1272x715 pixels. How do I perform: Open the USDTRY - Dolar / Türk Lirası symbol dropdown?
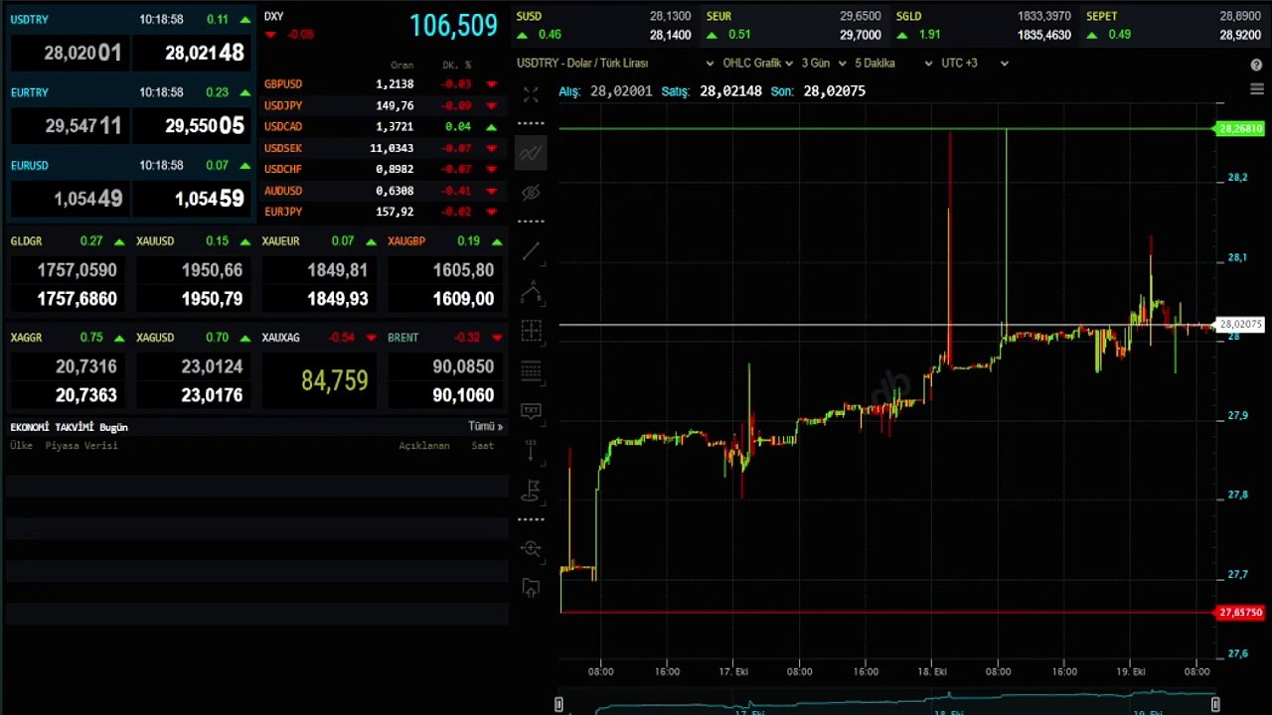click(x=615, y=63)
